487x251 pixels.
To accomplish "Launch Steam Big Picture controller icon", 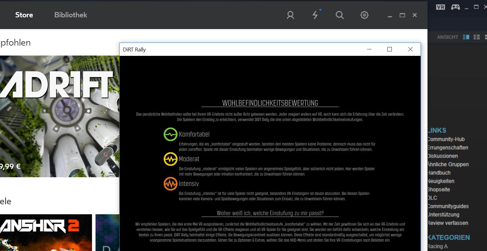I will coord(456,7).
